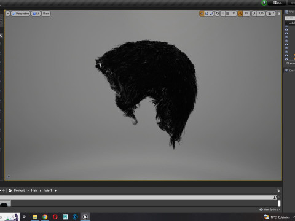295x221 pixels.
Task: Toggle the Content Browser lock icon
Action: [x=279, y=190]
